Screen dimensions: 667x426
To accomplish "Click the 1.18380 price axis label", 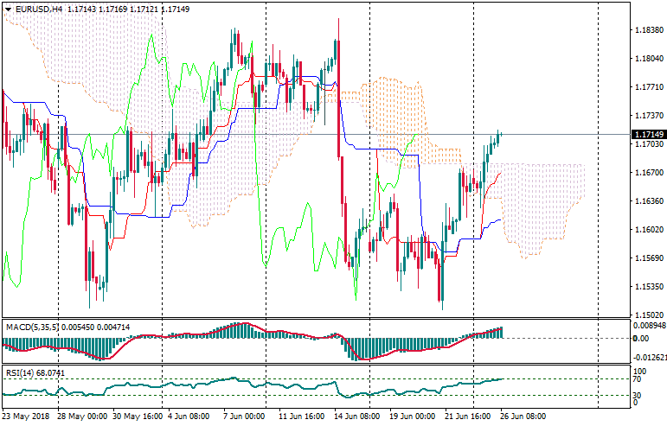I will click(645, 30).
